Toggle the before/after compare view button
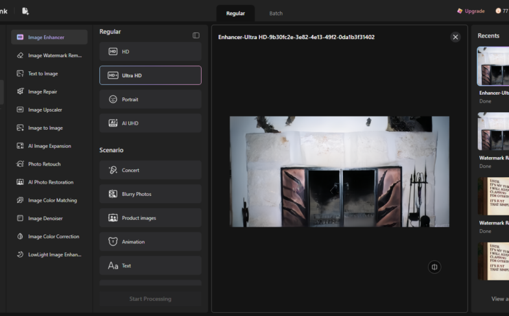 [x=434, y=267]
